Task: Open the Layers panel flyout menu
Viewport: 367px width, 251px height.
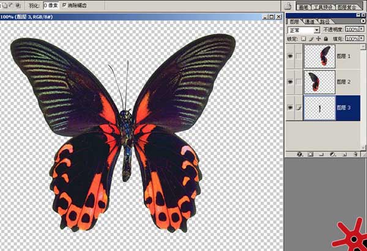Action: (363, 21)
